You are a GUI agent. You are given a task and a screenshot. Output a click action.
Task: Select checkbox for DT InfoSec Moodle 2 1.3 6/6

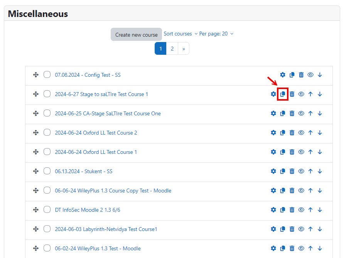(x=47, y=209)
